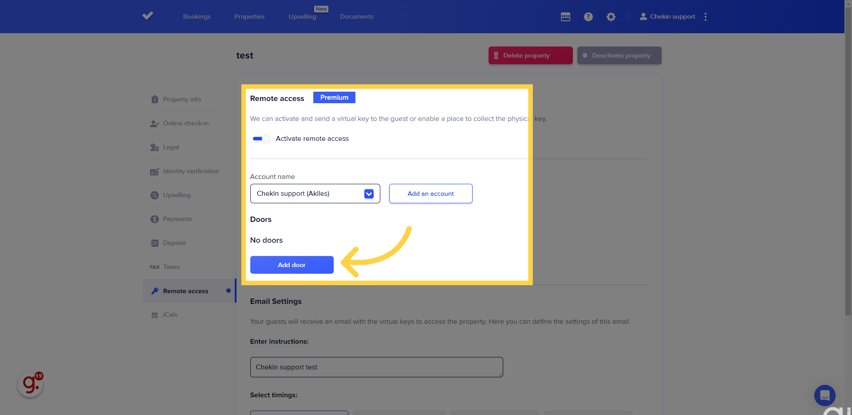Click the red g. guide badge
Screen dimensions: 852x415
click(31, 384)
